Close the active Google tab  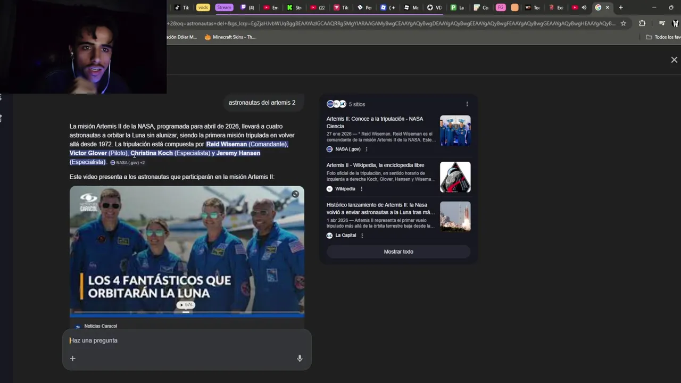pyautogui.click(x=608, y=7)
